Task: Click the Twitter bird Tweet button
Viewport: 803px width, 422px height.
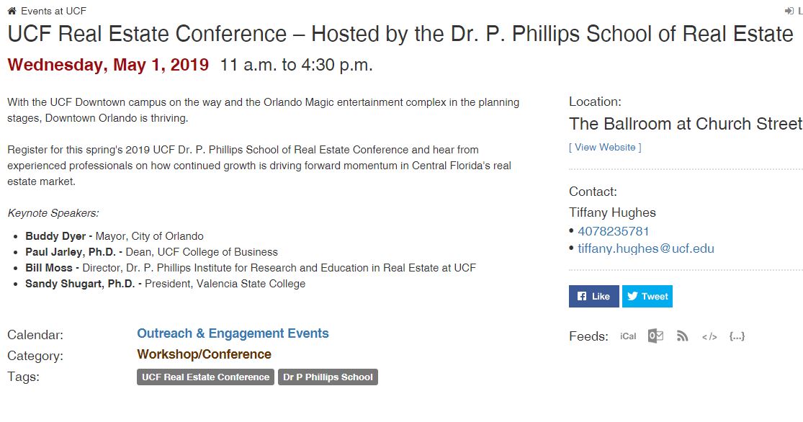Action: (x=647, y=296)
